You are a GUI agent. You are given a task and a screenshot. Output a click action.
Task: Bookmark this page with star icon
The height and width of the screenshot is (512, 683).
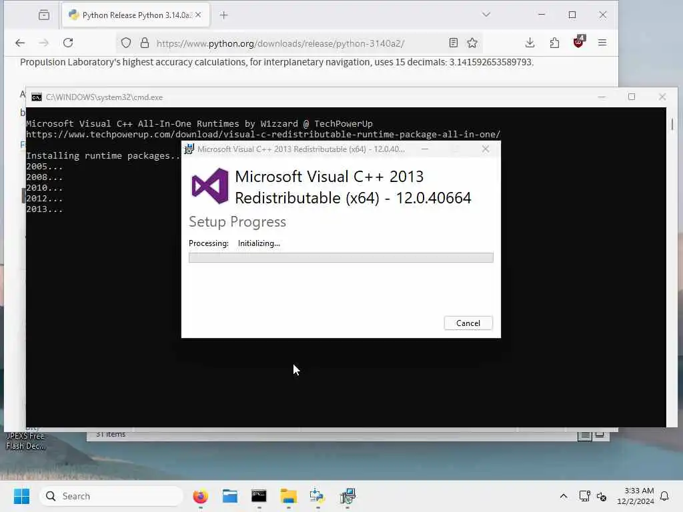[472, 43]
